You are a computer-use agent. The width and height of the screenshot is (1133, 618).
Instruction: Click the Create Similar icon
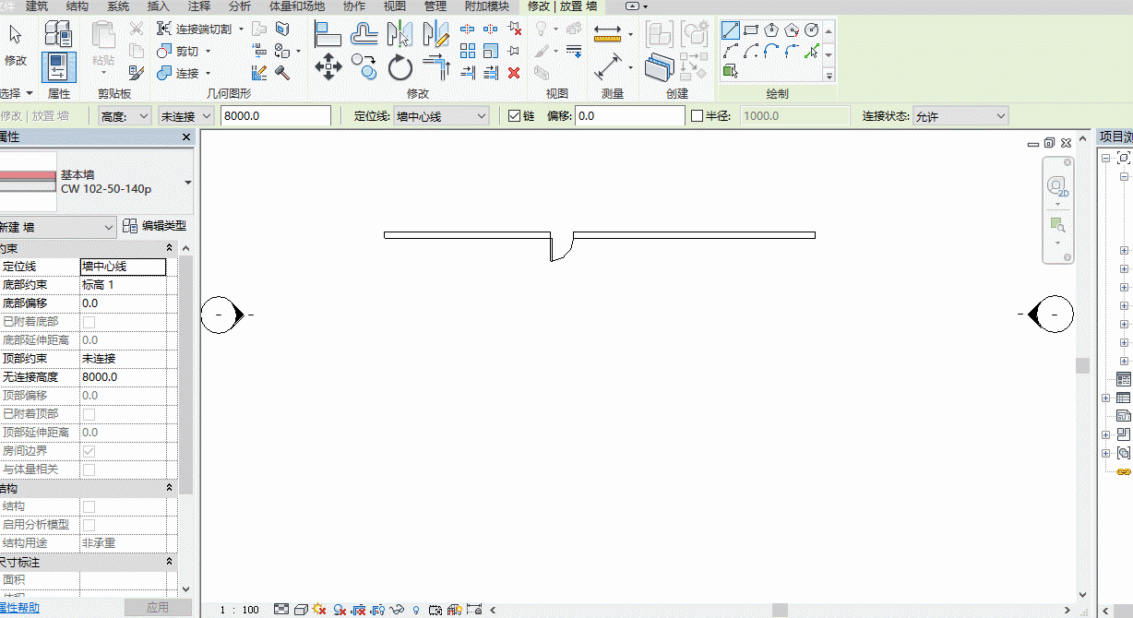(660, 66)
